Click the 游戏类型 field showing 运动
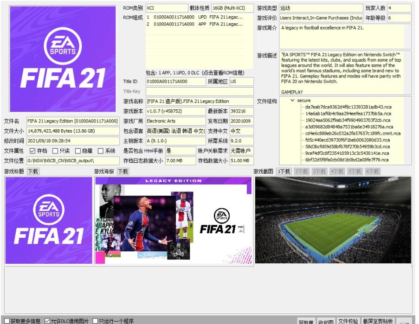Image resolution: width=419 pixels, height=324 pixels. click(x=321, y=8)
